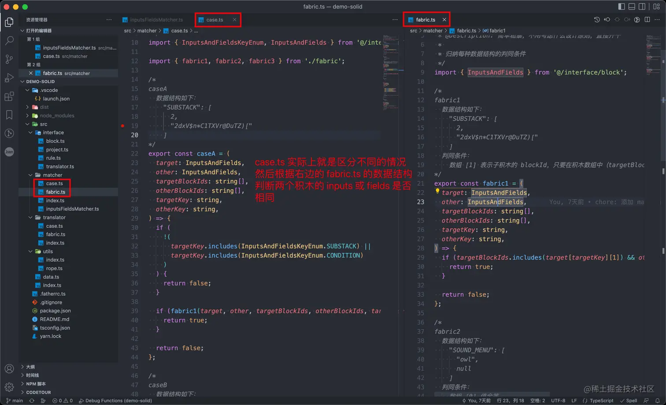Open the Explorer panel ellipsis menu

tap(109, 19)
